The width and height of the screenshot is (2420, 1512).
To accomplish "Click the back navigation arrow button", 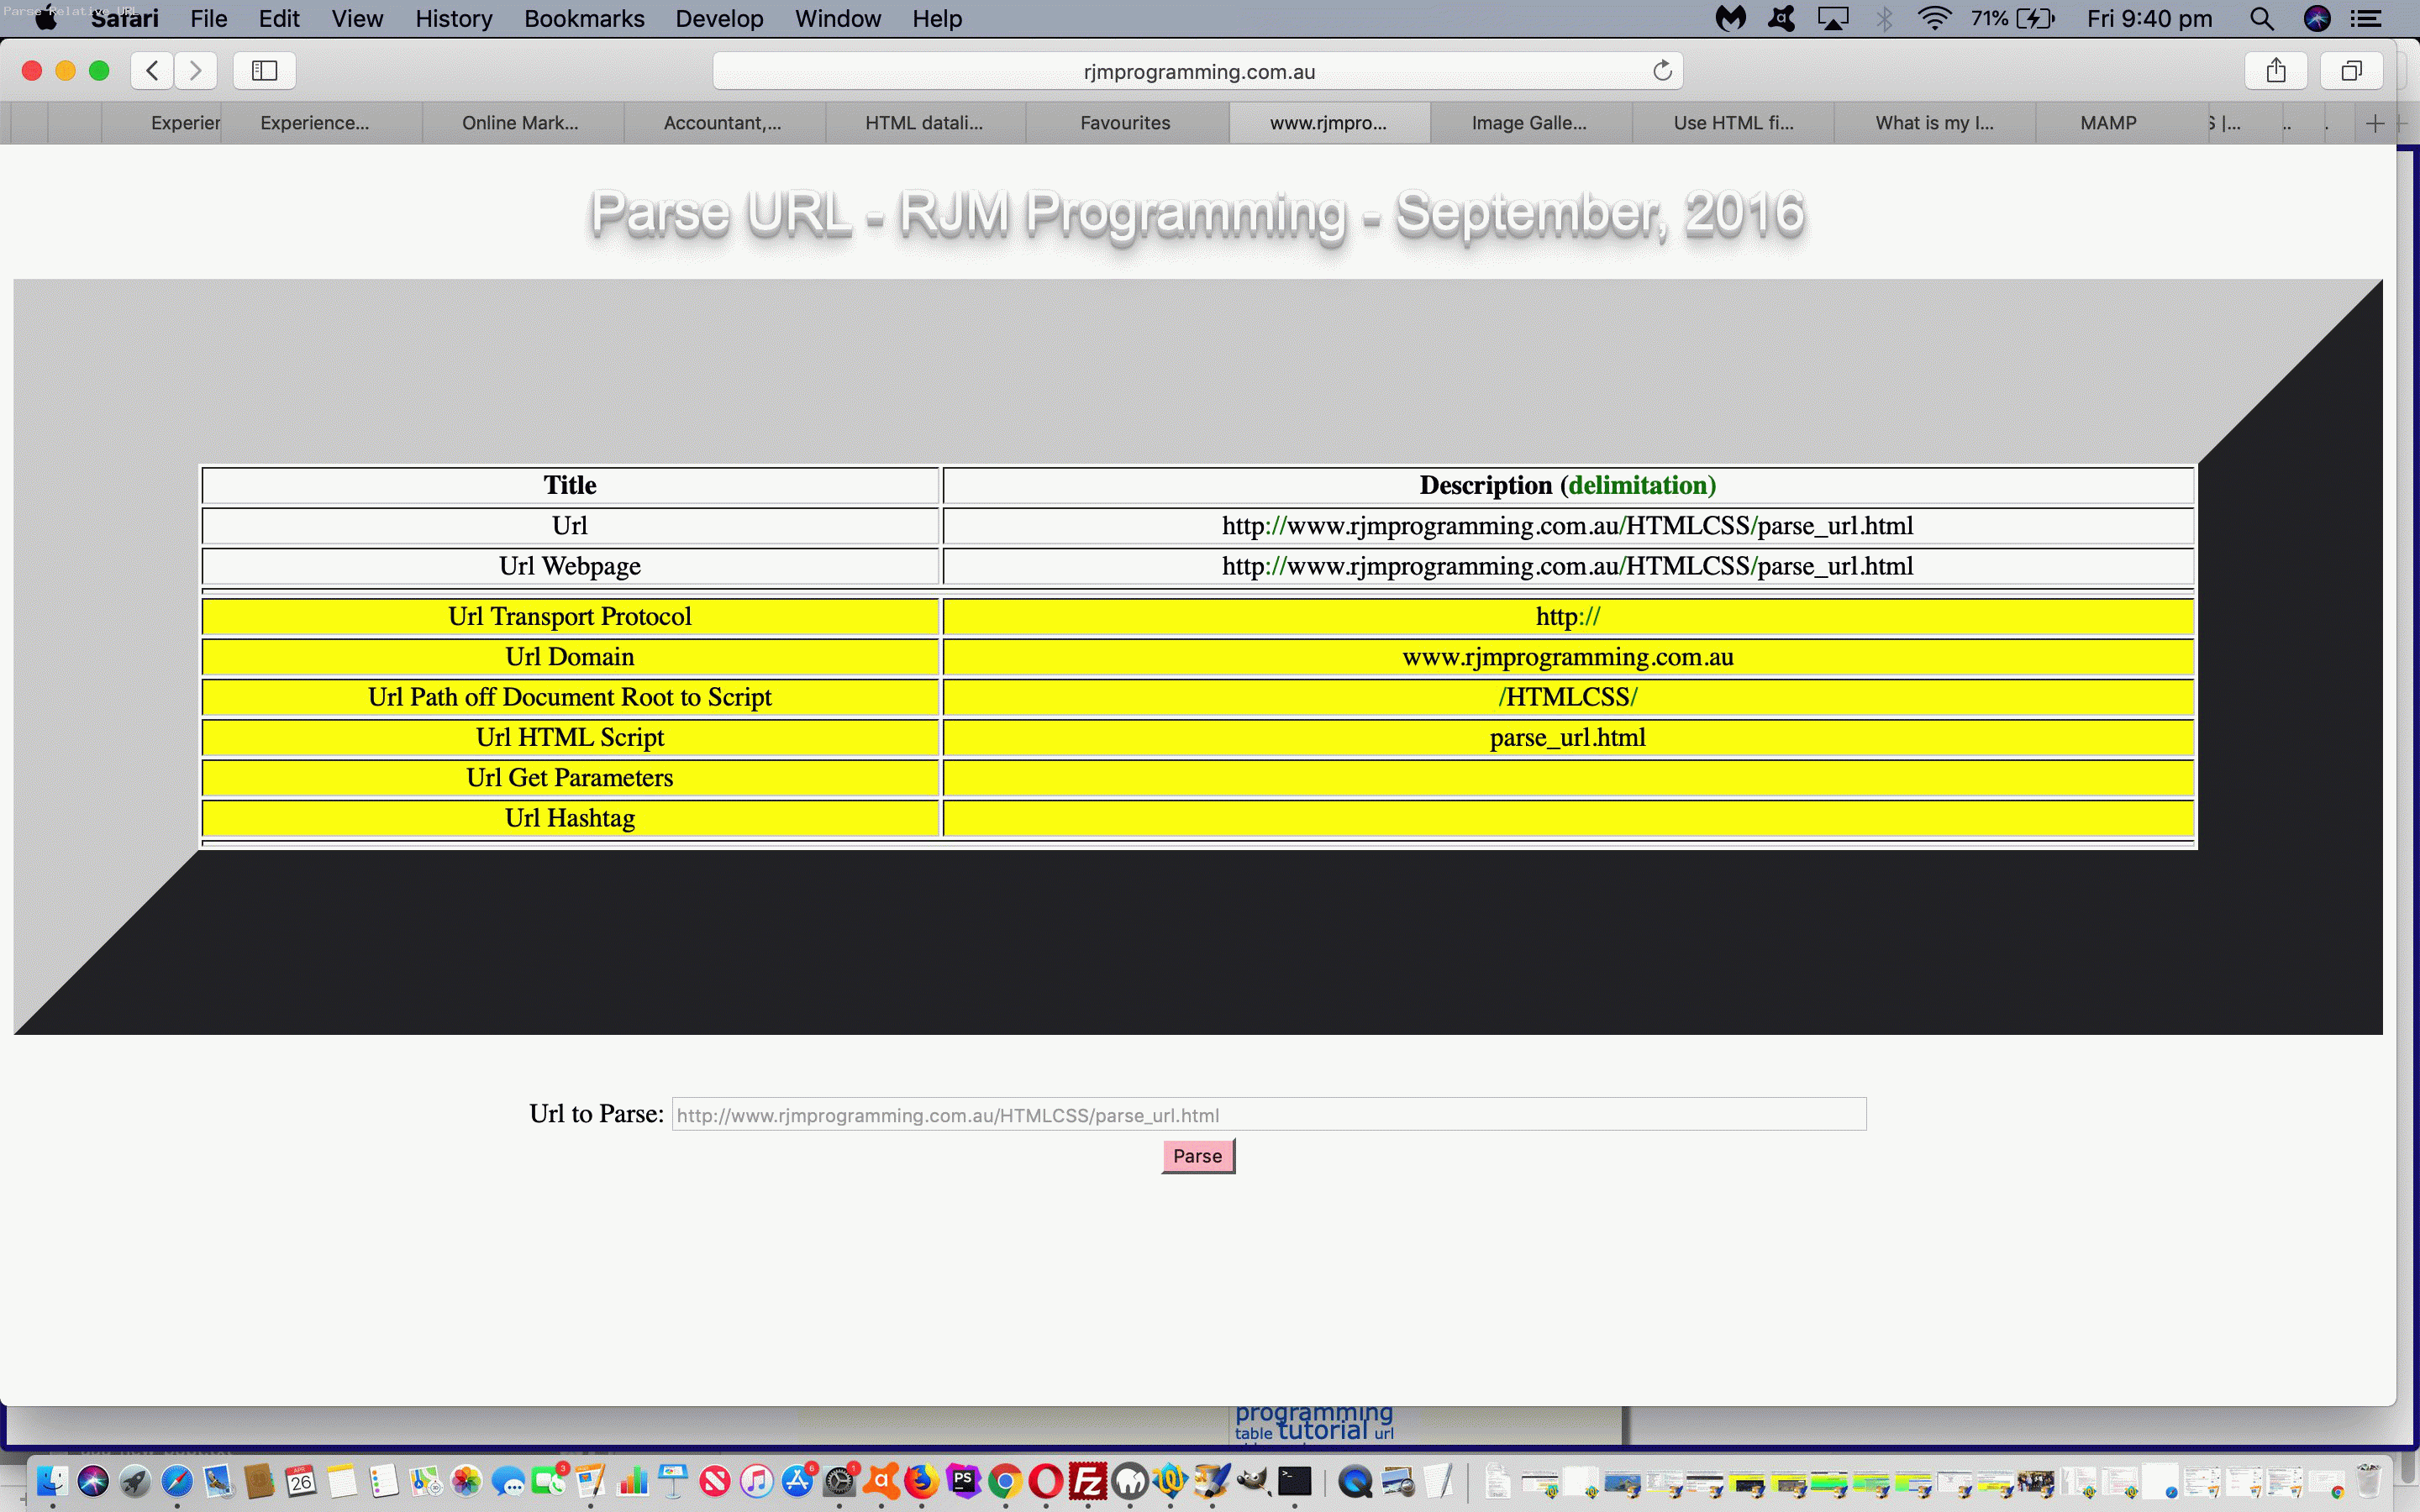I will (151, 70).
